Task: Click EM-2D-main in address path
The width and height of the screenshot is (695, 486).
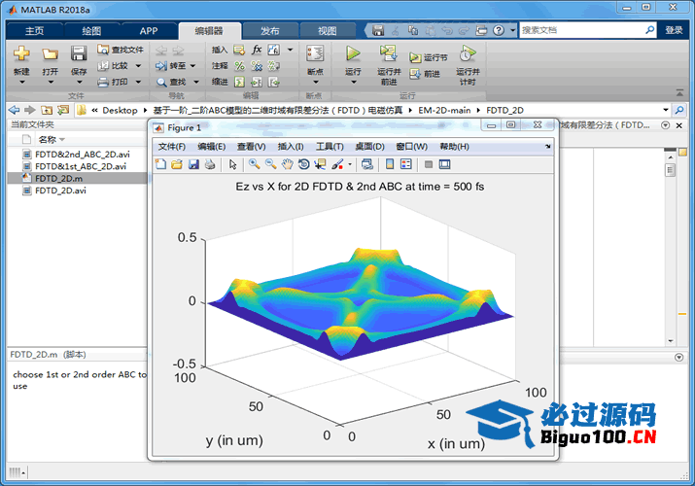Action: pyautogui.click(x=444, y=110)
